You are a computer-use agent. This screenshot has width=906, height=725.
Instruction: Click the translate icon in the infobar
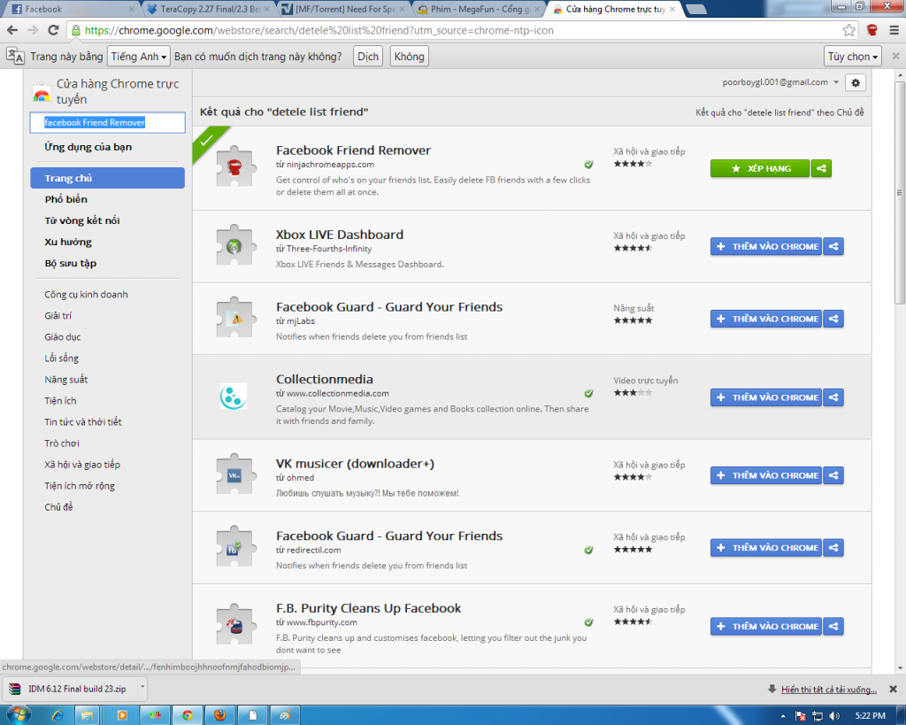pos(15,56)
